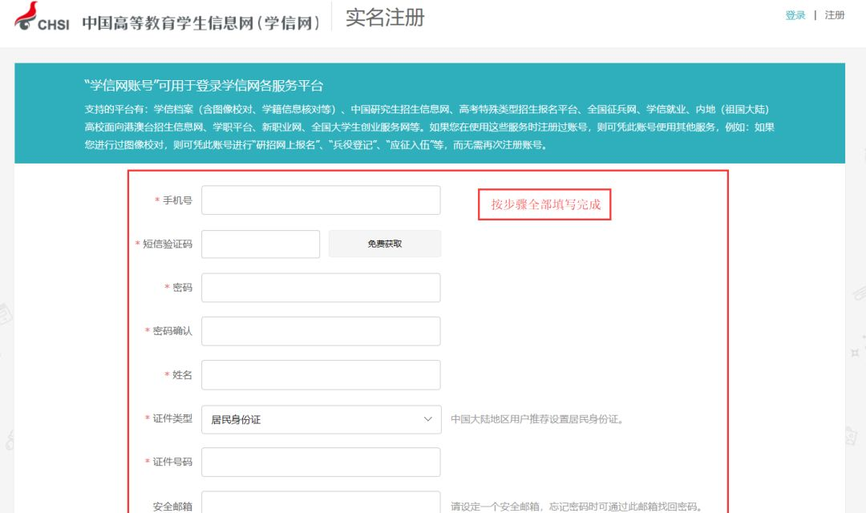
Task: Click the 安全邮箱 password recovery hint text
Action: pos(576,507)
